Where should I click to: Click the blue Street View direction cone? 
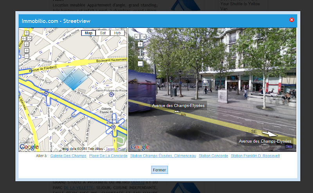[x=74, y=79]
